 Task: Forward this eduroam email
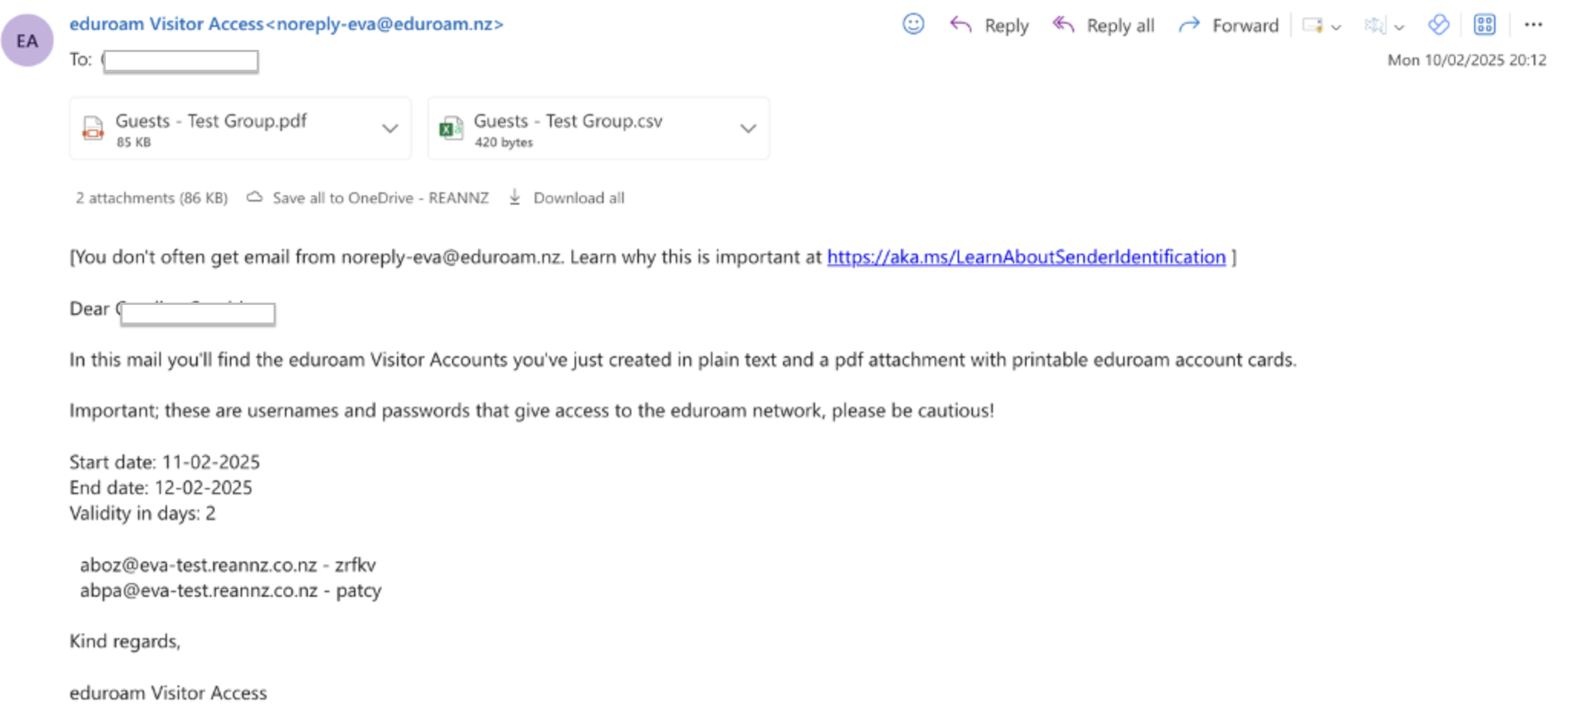[x=1229, y=25]
